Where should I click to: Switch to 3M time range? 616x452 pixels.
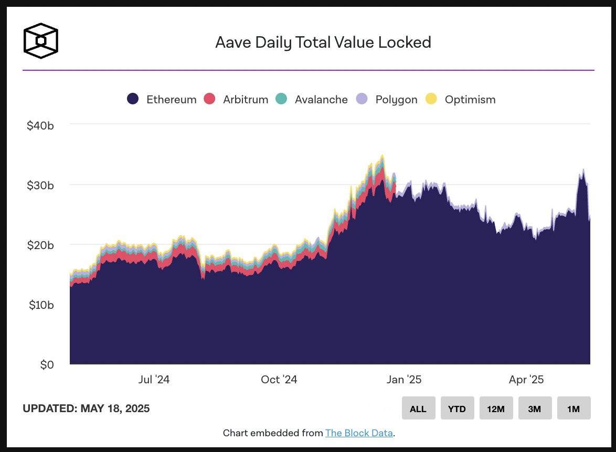pyautogui.click(x=535, y=408)
